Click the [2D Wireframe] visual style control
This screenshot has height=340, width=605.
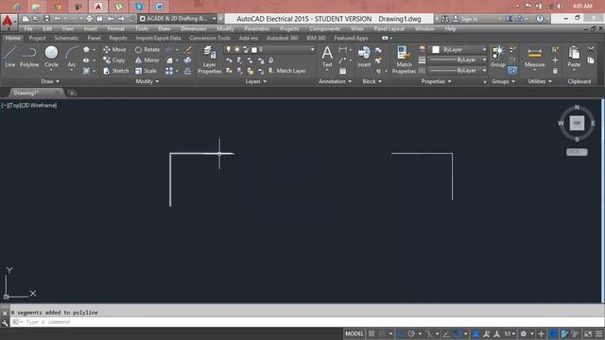[x=40, y=105]
